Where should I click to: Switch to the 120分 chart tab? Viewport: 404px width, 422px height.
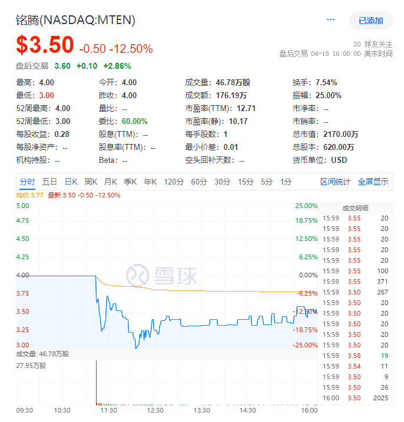[x=174, y=182]
